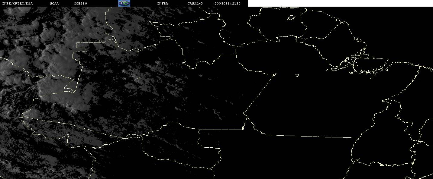433x179 pixels.
Task: Click the CANAL-5 channel label
Action: click(x=195, y=3)
